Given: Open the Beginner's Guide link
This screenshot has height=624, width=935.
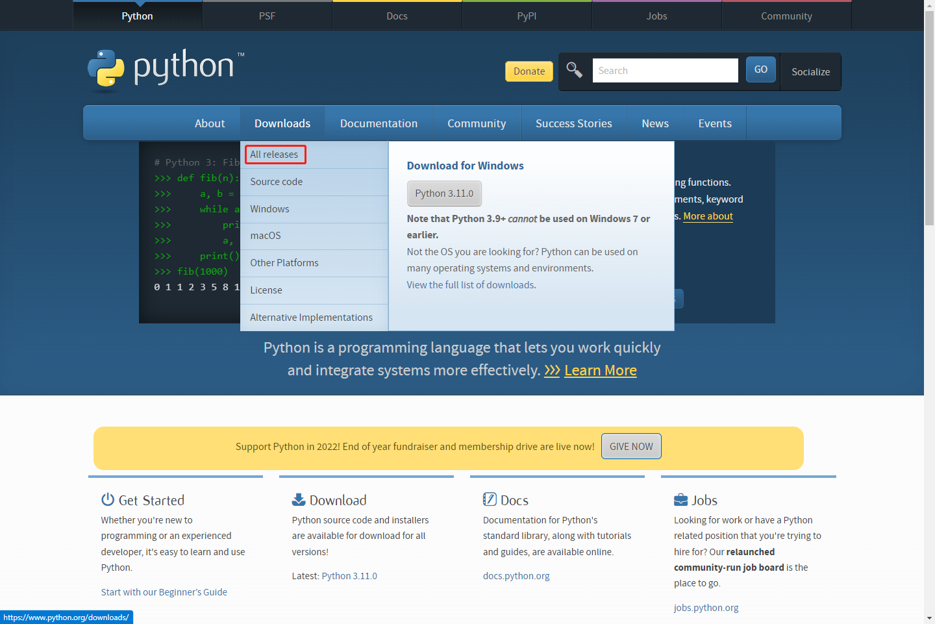Looking at the screenshot, I should pos(164,592).
